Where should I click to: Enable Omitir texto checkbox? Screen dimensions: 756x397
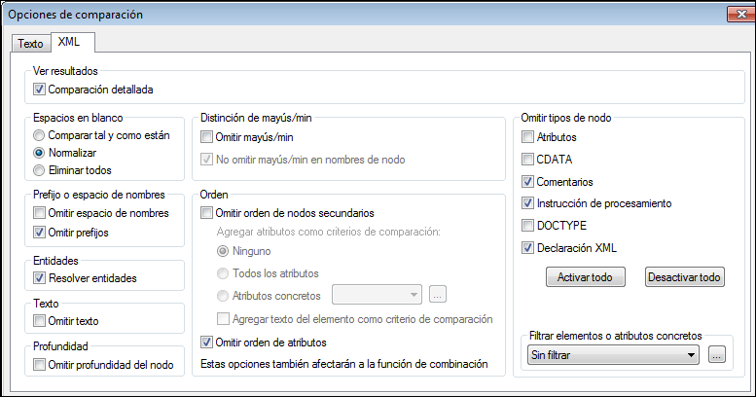(x=40, y=321)
